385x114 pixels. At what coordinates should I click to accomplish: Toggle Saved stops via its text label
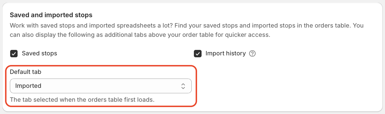(40, 53)
